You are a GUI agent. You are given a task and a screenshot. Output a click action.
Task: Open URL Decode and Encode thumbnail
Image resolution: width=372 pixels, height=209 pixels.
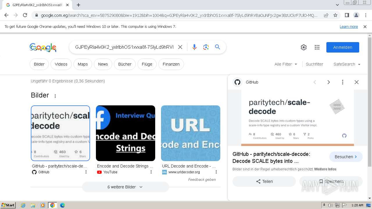(x=191, y=133)
